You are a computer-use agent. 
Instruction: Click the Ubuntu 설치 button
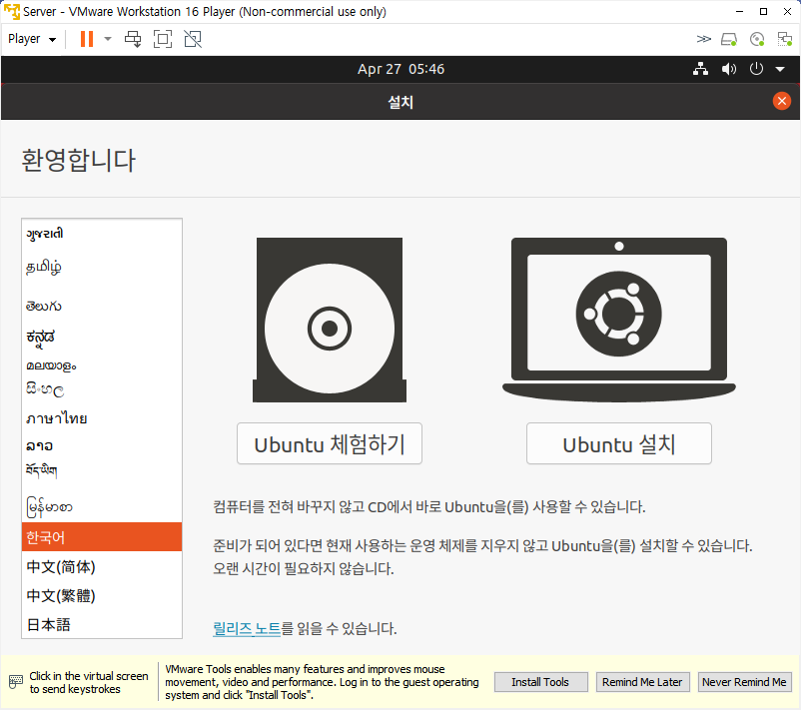coord(618,443)
